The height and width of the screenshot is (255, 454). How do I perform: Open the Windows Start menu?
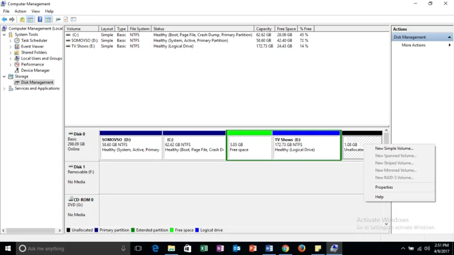coord(8,248)
